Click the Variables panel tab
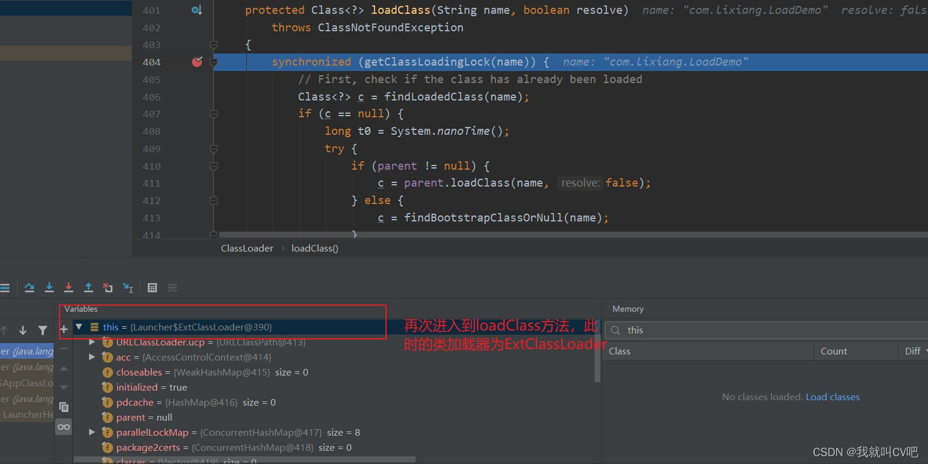The image size is (928, 464). pos(81,309)
